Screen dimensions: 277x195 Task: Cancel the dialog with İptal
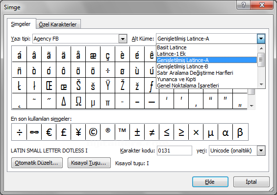[251, 182]
